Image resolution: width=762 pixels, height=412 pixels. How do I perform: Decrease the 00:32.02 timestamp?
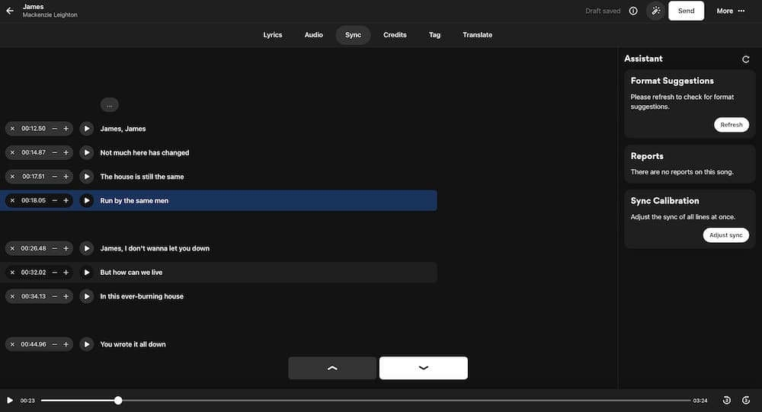[x=54, y=273]
